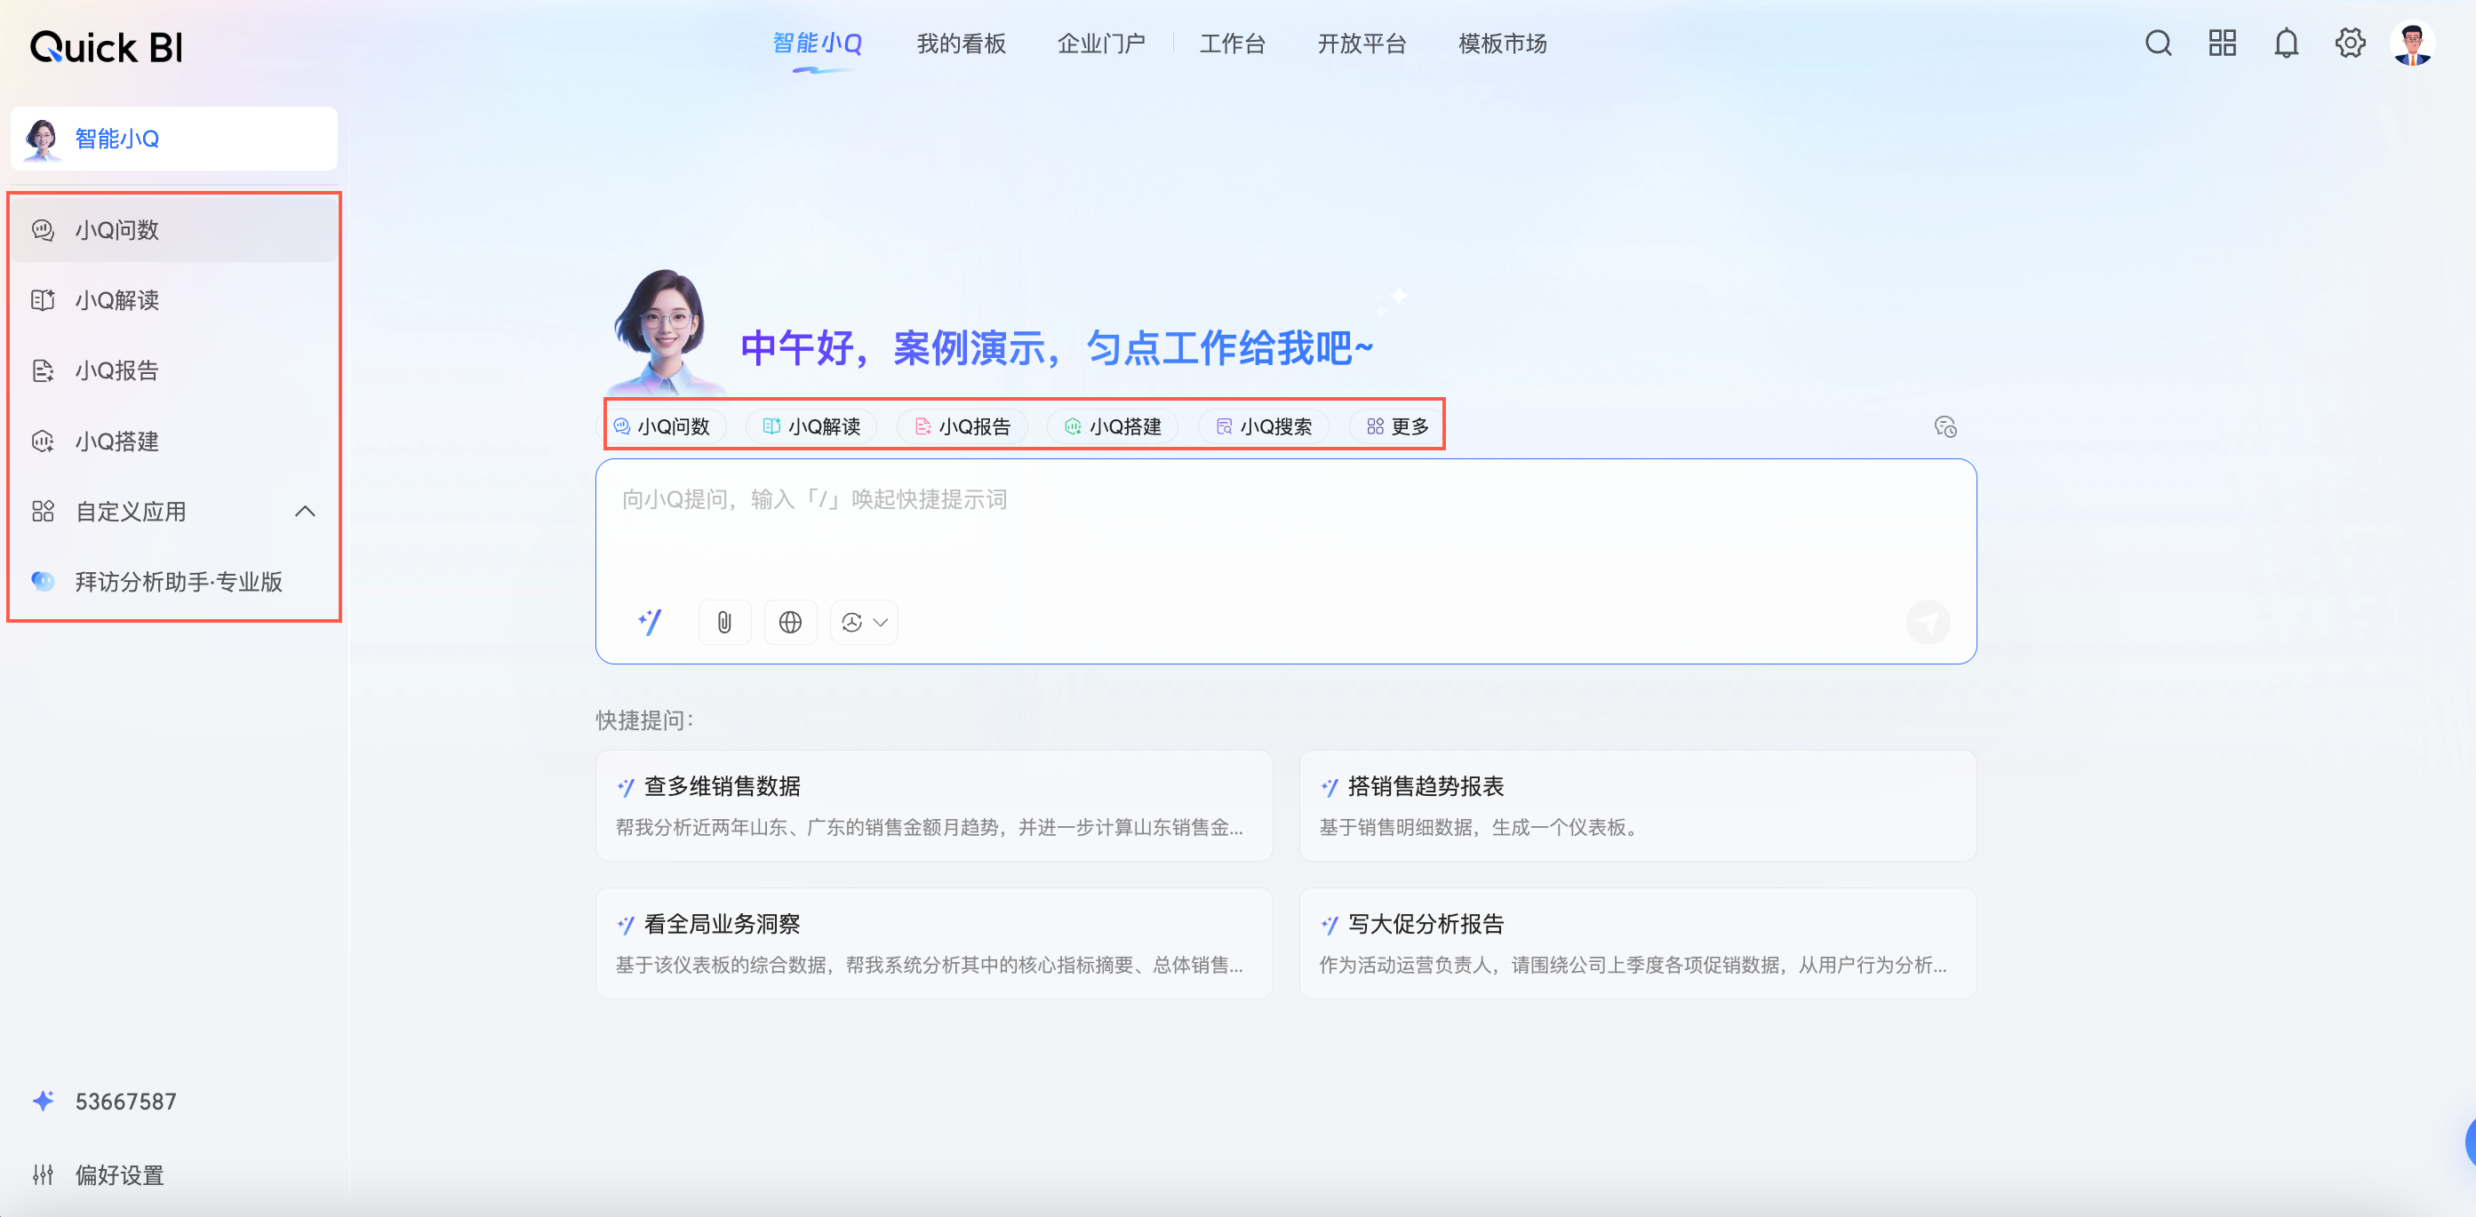This screenshot has width=2476, height=1217.
Task: Open the 偏好设置 sliders icon
Action: tap(44, 1173)
